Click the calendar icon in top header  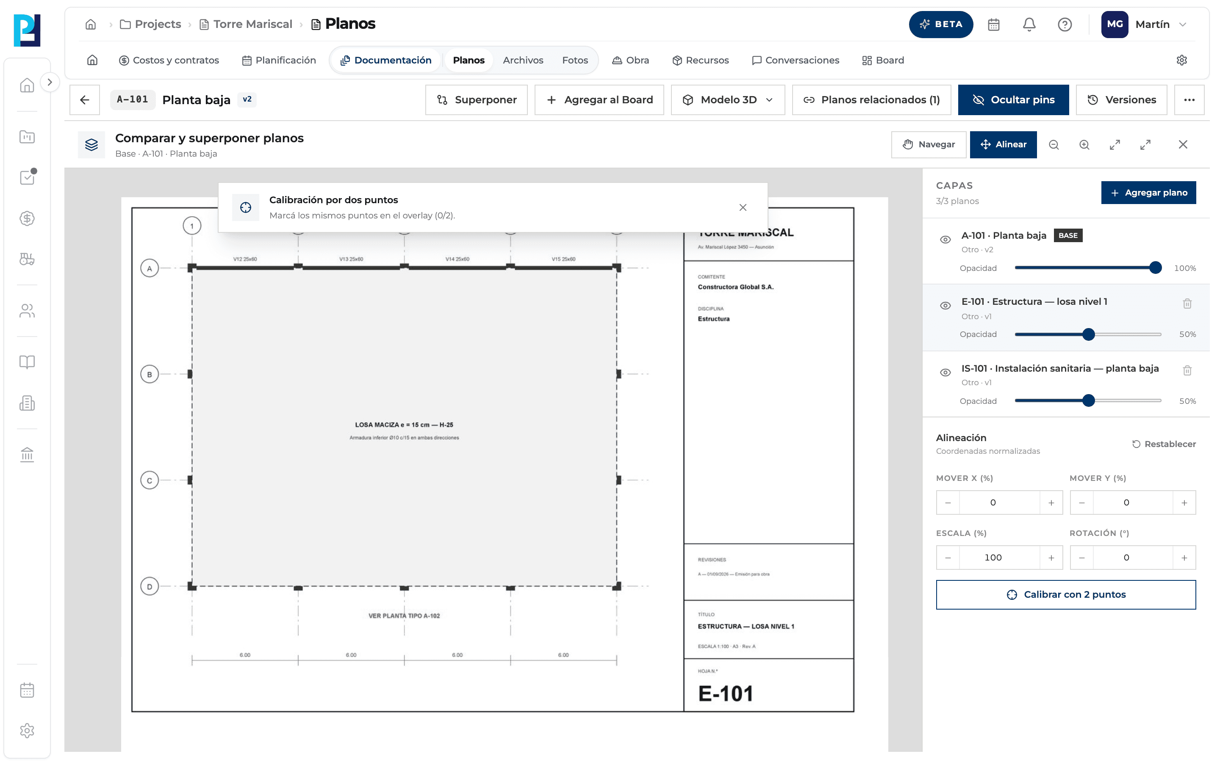993,24
